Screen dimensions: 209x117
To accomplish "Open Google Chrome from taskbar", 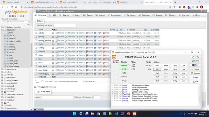I will coord(99,114).
